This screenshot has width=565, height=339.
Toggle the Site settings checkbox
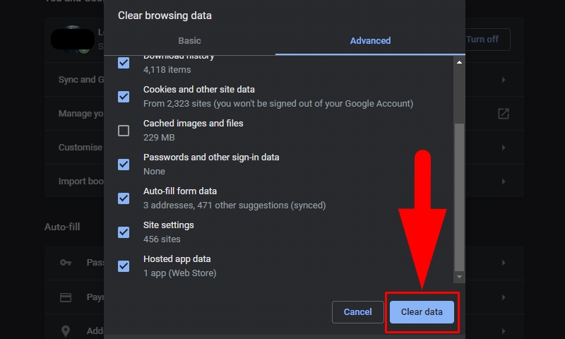click(x=124, y=232)
